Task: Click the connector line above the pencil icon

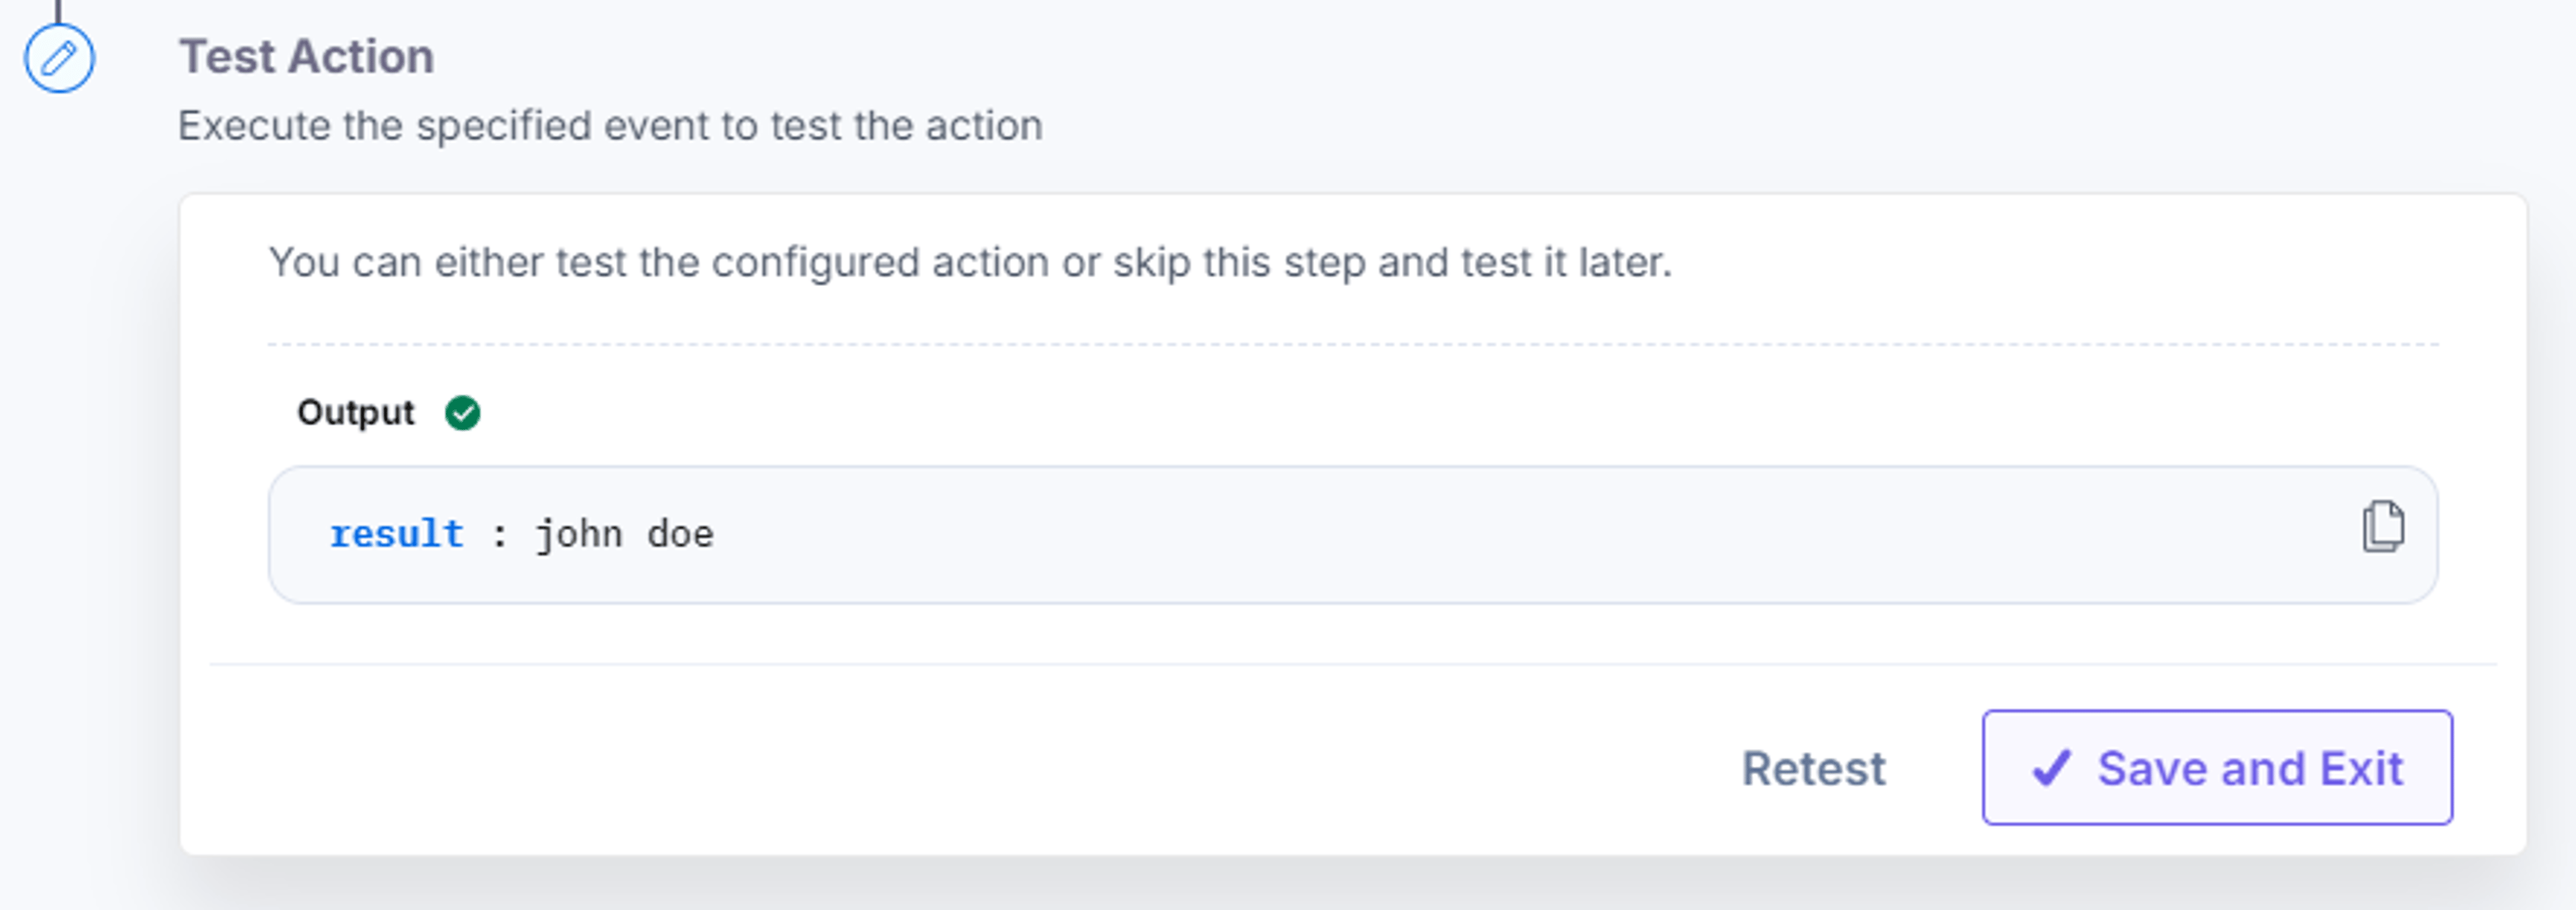Action: 58,11
